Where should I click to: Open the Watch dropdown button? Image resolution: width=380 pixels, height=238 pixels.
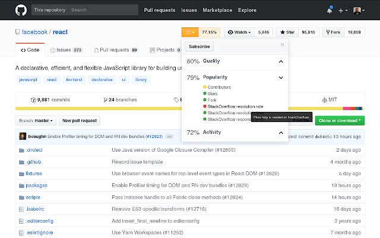(239, 32)
